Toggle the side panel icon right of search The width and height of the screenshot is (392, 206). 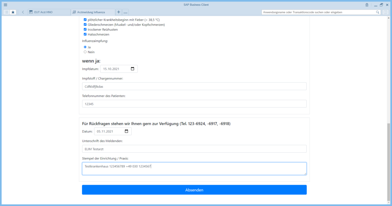tap(385, 12)
